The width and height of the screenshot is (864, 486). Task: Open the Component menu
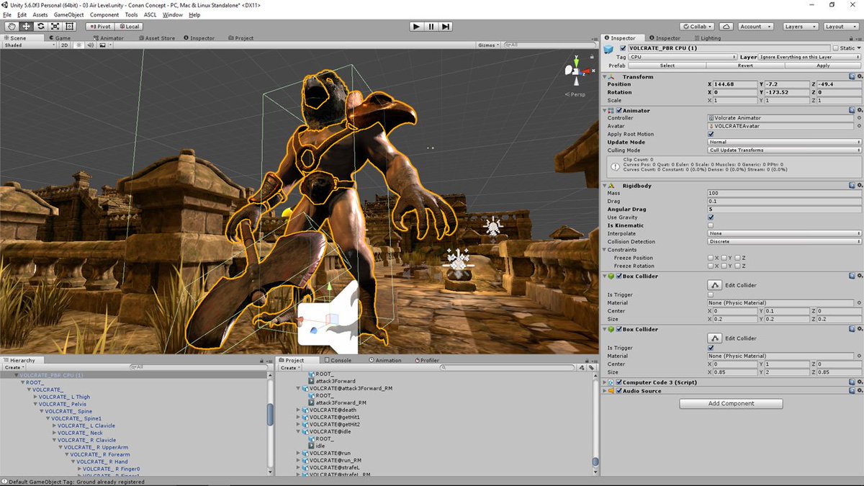point(104,14)
